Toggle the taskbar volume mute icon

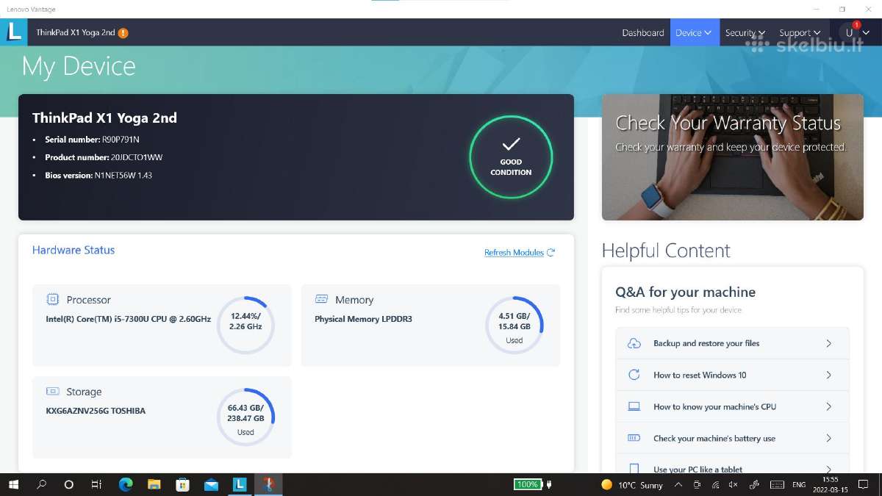(733, 484)
